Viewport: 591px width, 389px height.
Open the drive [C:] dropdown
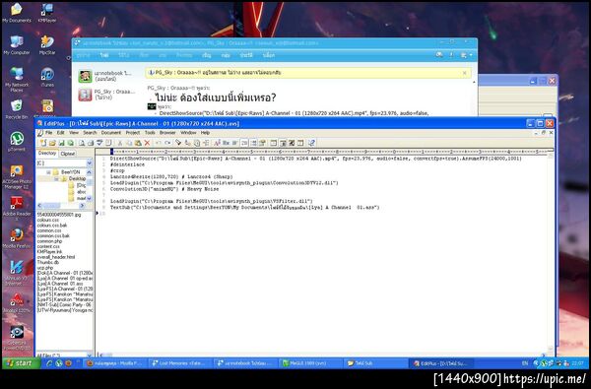tap(90, 163)
